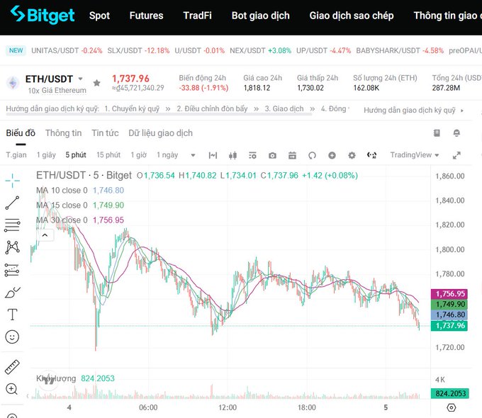Open the price alert bell icon

point(456,132)
